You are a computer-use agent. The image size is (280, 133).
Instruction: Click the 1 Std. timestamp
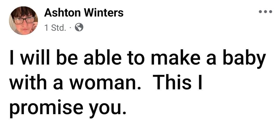(x=55, y=28)
